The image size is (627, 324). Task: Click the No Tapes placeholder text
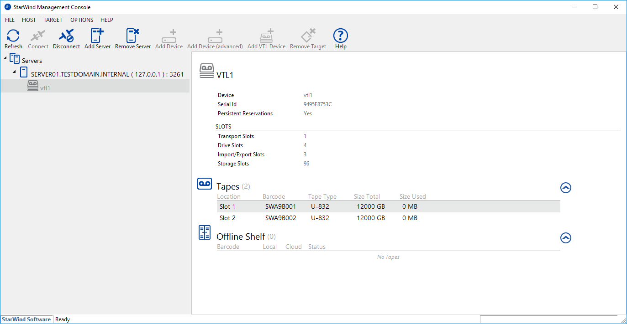point(389,257)
